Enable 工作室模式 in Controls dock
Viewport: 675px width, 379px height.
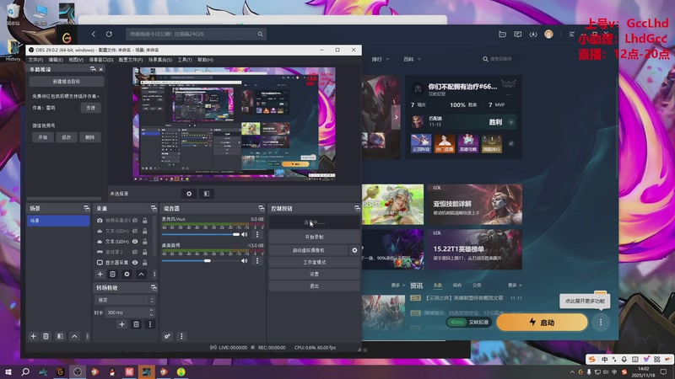coord(314,262)
